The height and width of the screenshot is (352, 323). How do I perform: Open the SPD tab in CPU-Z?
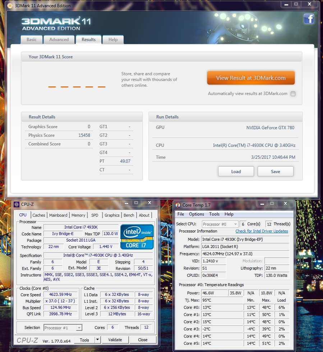[95, 215]
